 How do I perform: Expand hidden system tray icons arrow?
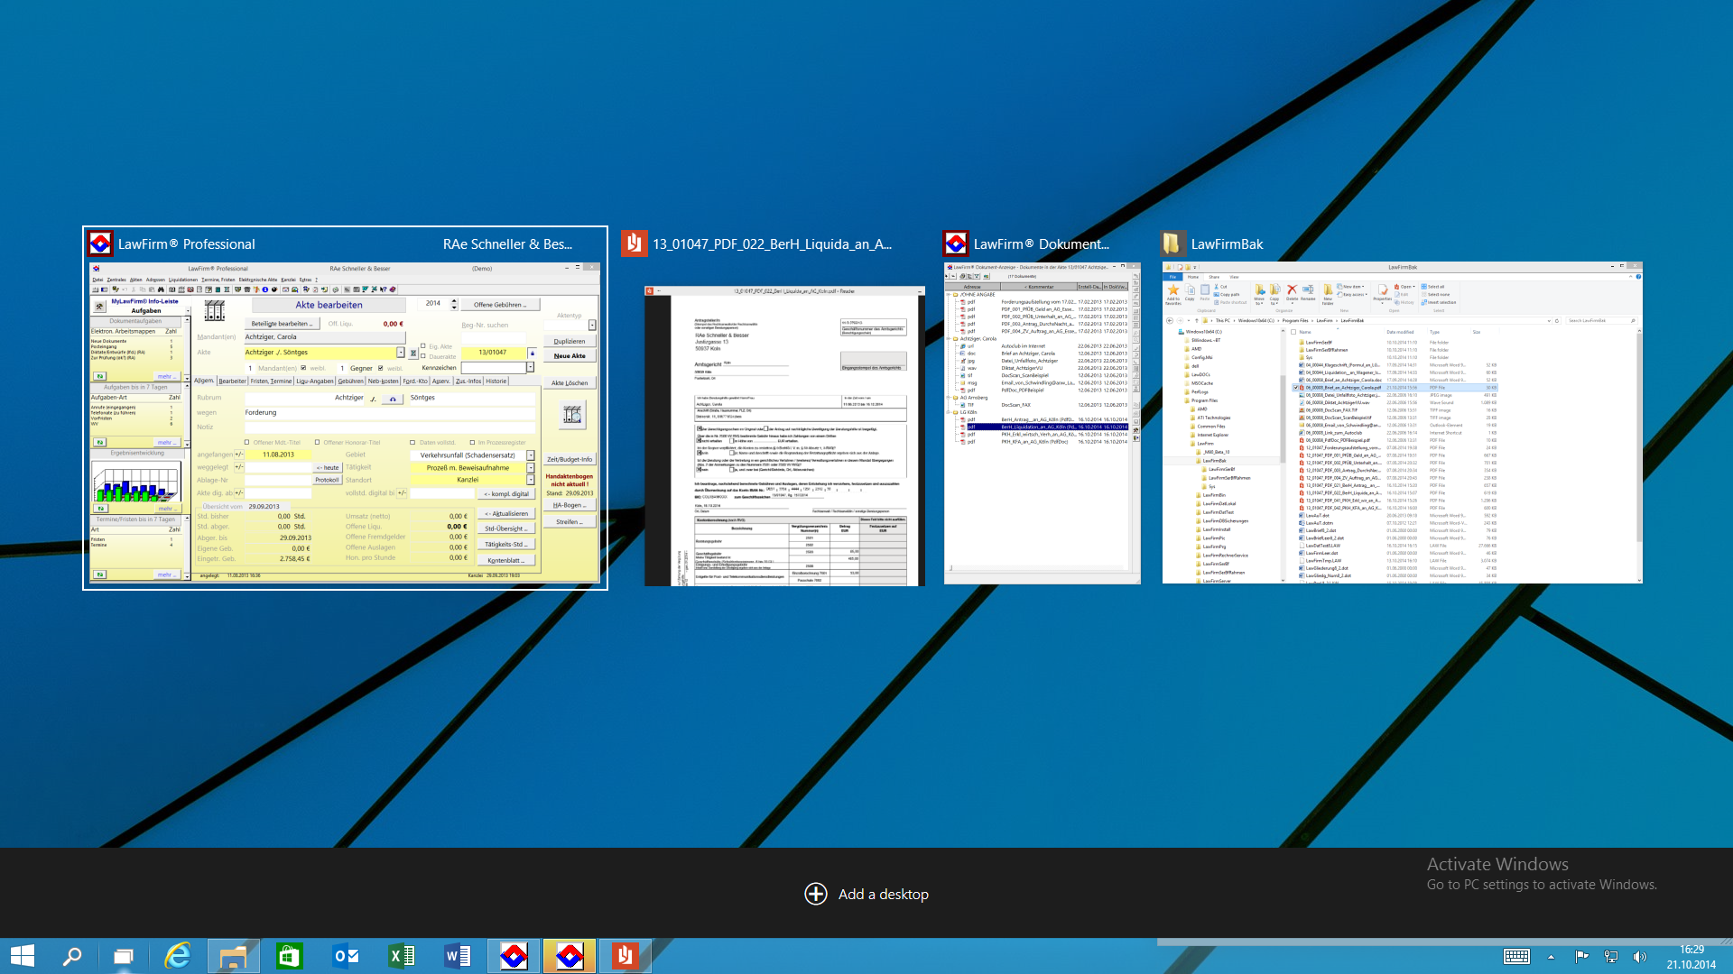[1551, 957]
